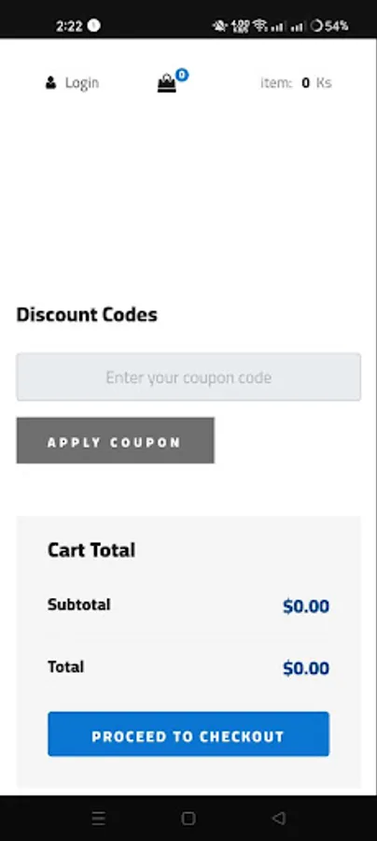Open the shopping bag cart icon
Viewport: 377px width, 841px height.
tap(166, 83)
